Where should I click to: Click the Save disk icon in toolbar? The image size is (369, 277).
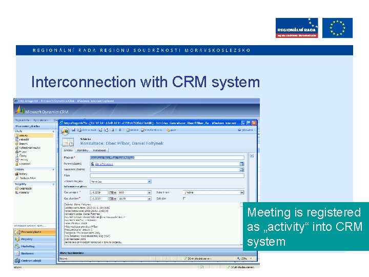click(x=73, y=130)
